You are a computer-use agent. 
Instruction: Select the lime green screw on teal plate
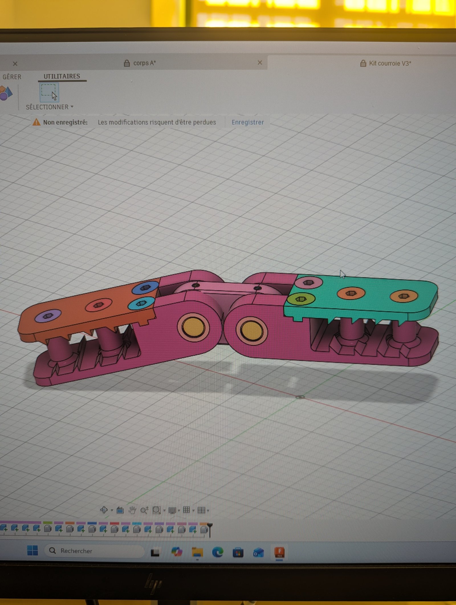pos(301,299)
